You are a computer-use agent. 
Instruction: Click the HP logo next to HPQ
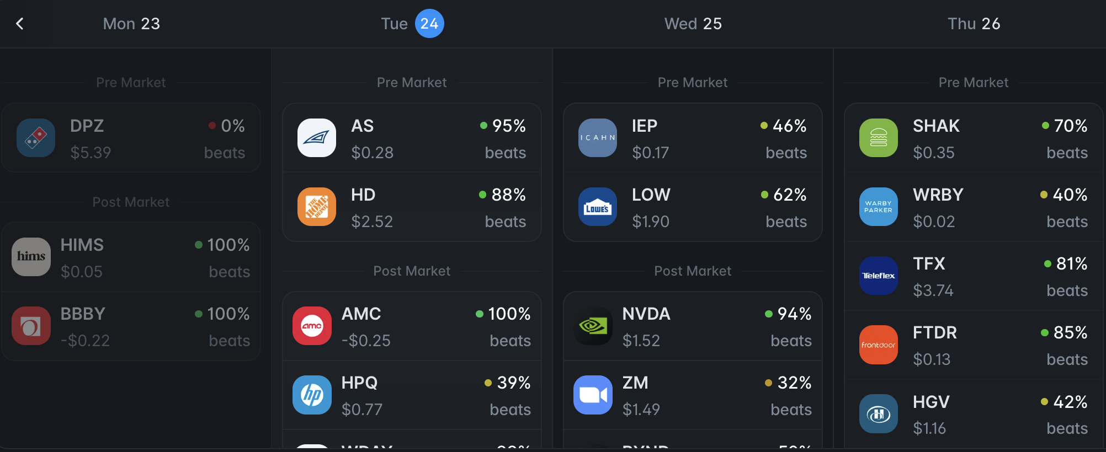(312, 395)
